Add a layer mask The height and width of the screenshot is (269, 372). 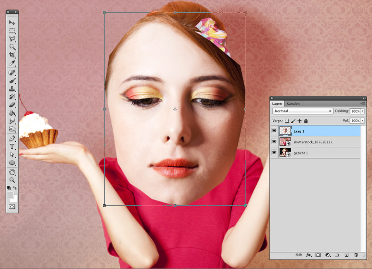(x=318, y=255)
